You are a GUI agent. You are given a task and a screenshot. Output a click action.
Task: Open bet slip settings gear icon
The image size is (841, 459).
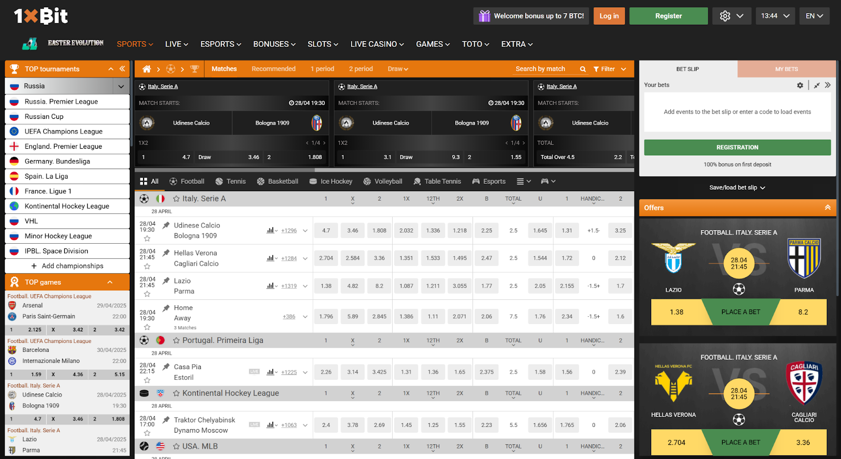[x=800, y=85]
